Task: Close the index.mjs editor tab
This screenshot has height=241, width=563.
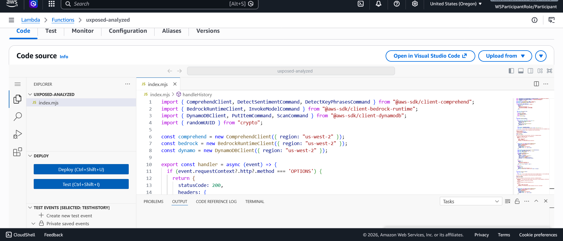Action: point(175,84)
